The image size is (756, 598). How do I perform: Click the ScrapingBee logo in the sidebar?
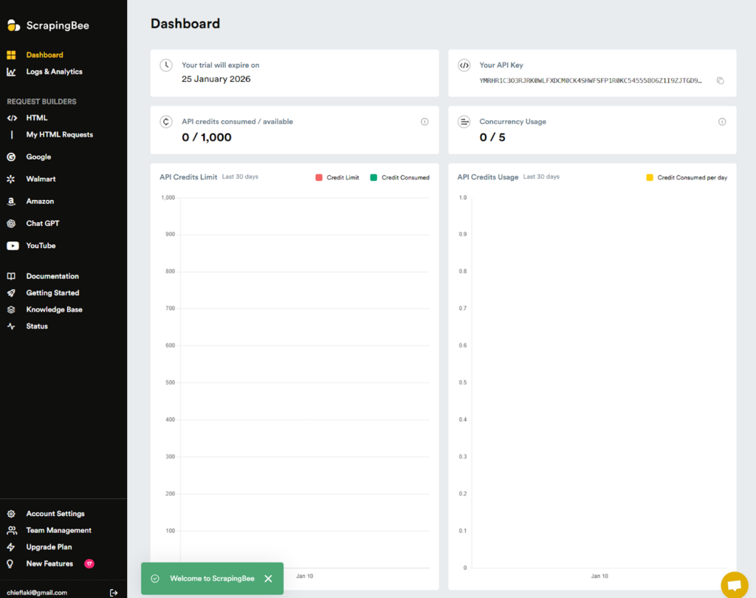(x=48, y=26)
